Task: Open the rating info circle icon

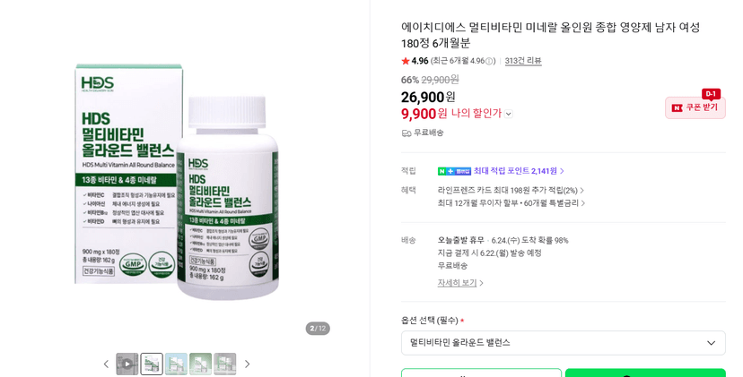Action: (489, 61)
